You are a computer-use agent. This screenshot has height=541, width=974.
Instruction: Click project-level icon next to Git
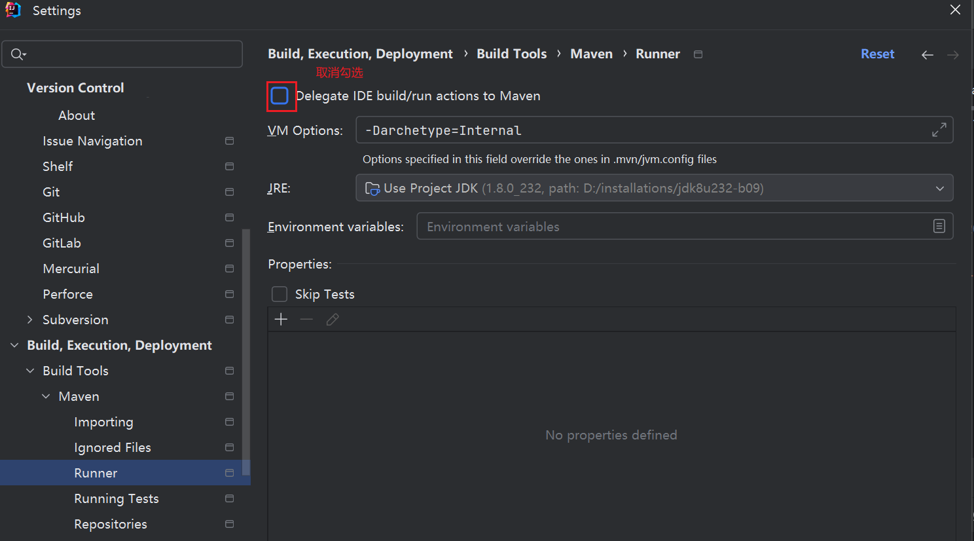coord(230,192)
